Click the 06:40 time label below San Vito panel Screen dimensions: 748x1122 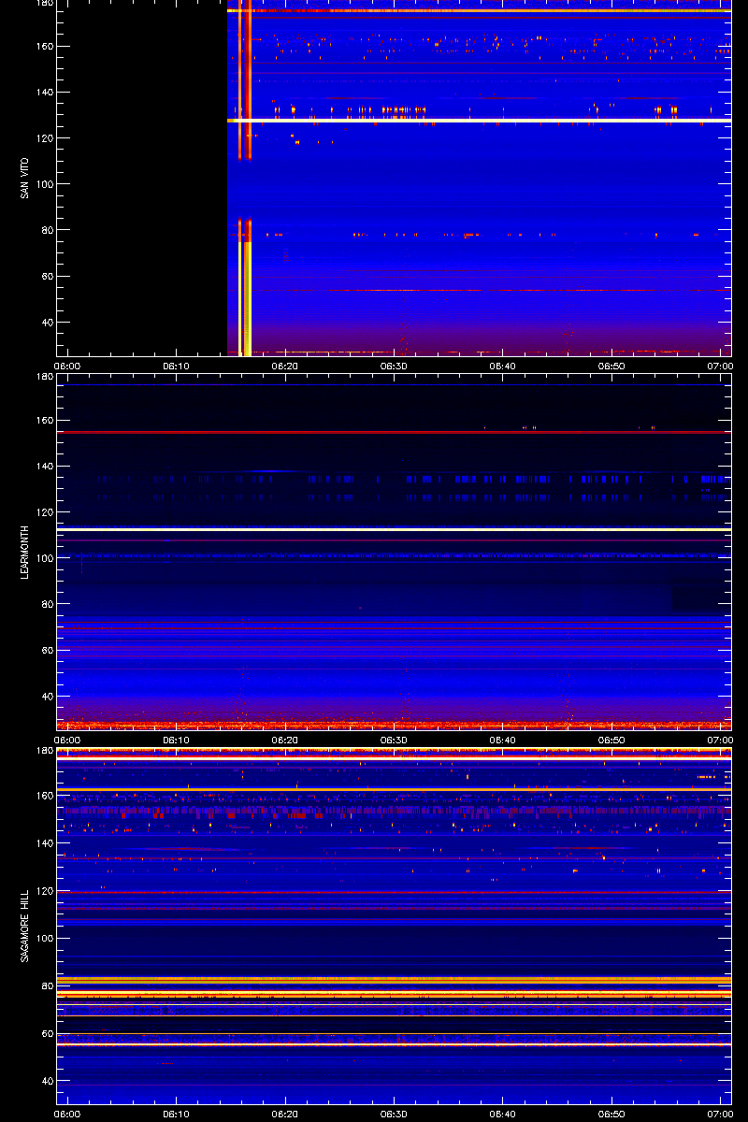(x=503, y=366)
